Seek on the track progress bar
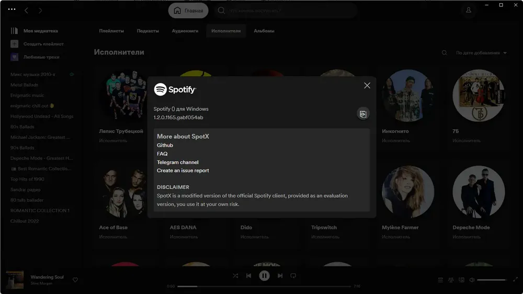The image size is (523, 294). coord(264,286)
